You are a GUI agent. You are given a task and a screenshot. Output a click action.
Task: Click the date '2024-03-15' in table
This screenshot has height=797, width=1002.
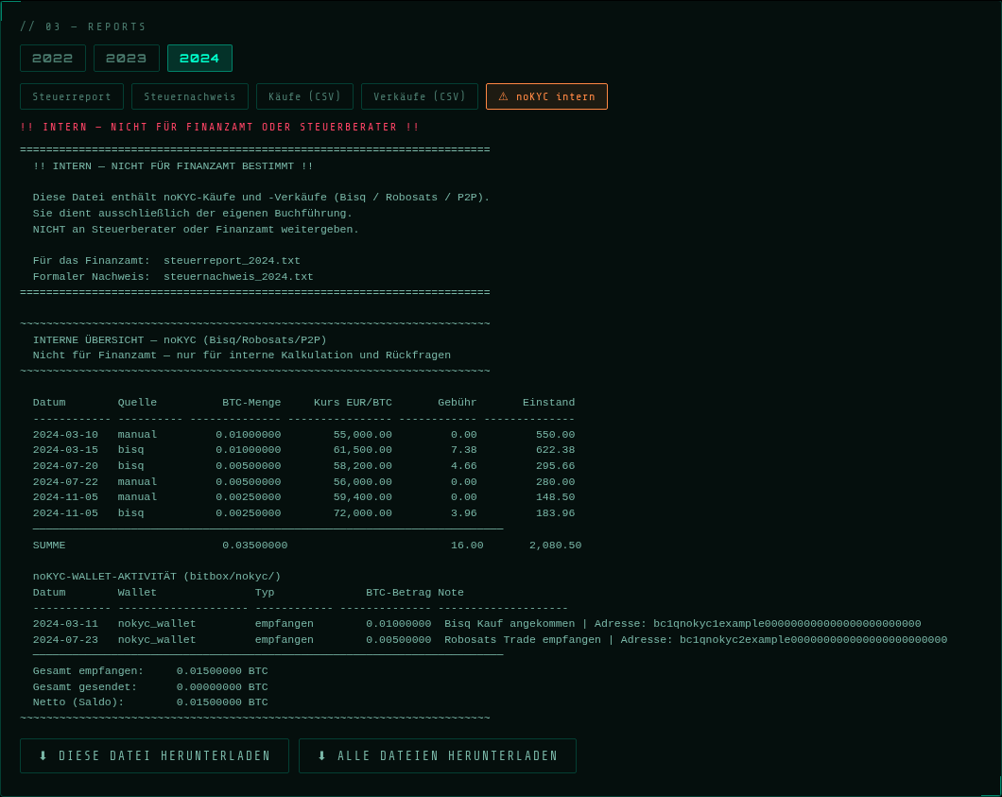(65, 450)
